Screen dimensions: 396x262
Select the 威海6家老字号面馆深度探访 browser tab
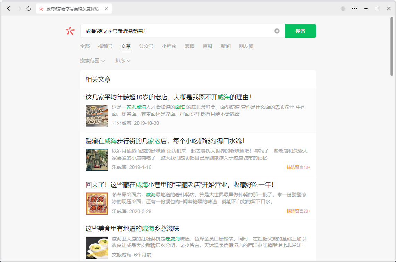pyautogui.click(x=74, y=9)
